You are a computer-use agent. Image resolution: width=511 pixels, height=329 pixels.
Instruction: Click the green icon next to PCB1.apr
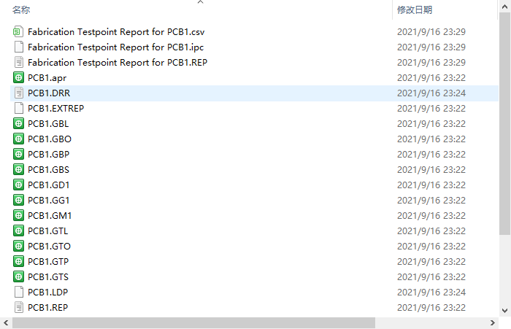[18, 77]
